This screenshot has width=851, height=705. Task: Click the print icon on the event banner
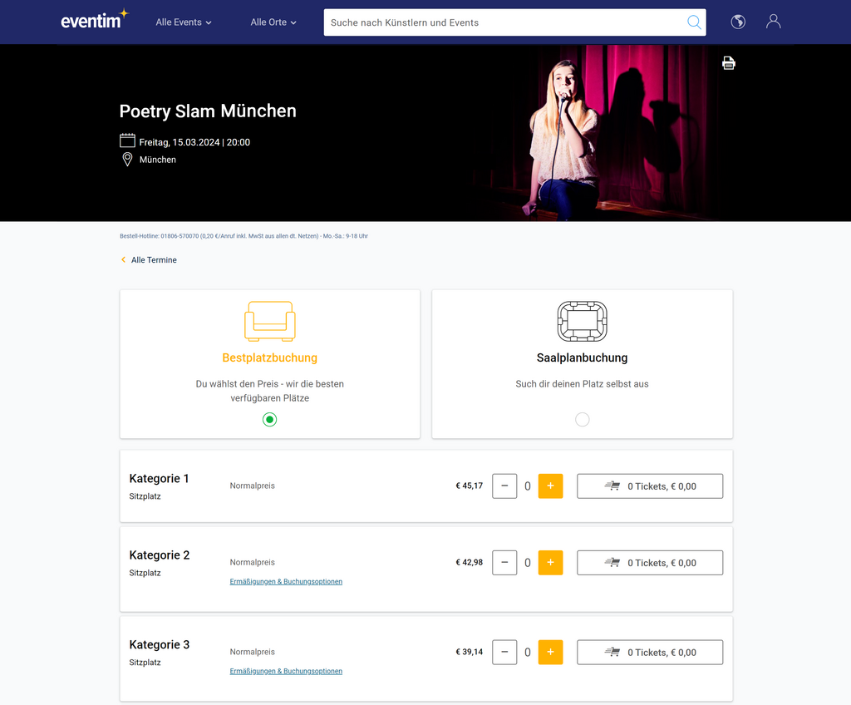click(x=729, y=62)
